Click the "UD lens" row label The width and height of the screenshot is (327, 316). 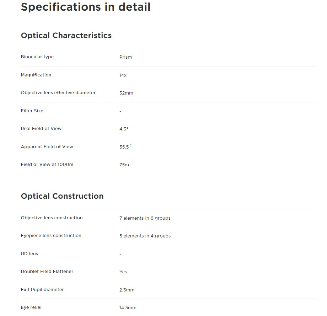click(x=30, y=254)
